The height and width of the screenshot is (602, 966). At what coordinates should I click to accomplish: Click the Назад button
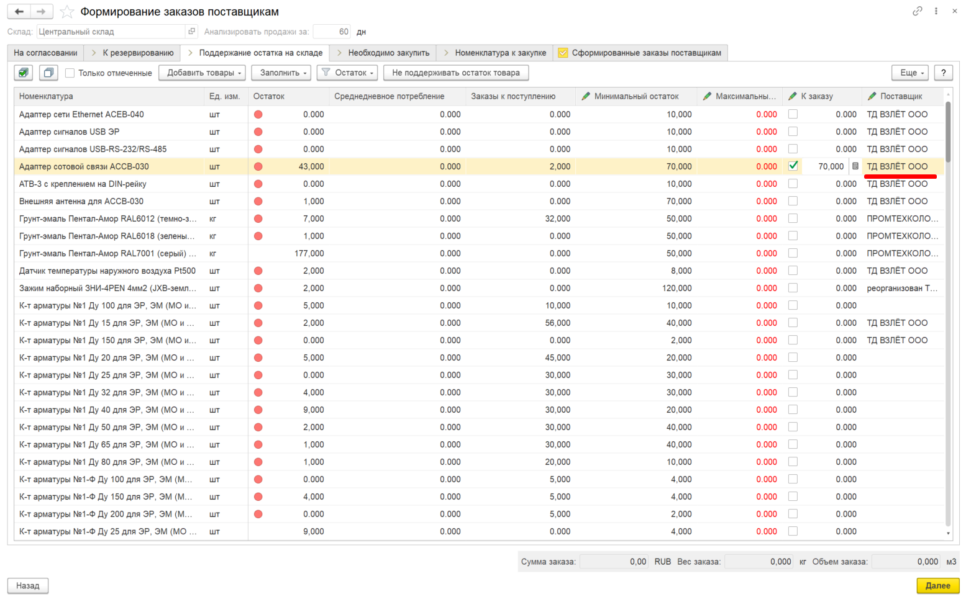[28, 585]
